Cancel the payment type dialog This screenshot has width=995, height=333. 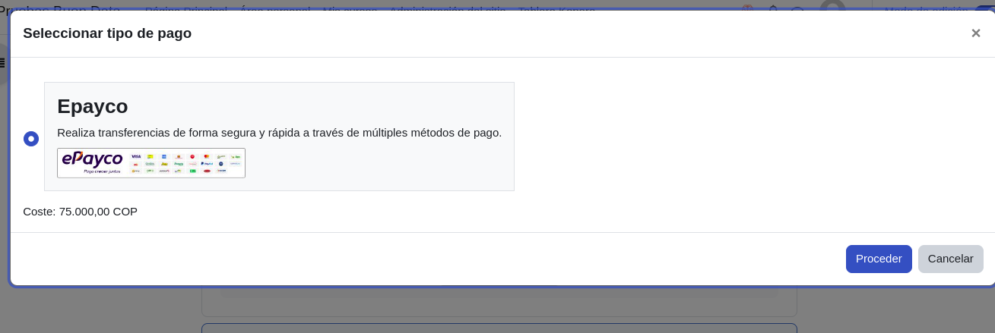click(x=950, y=259)
